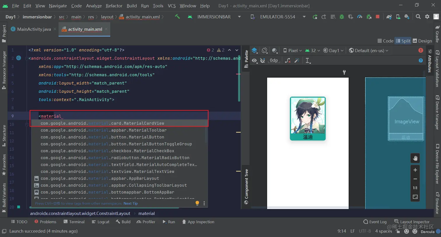Viewport: 441px width, 237px height.
Task: Open the EMULATOR-5554 device dropdown
Action: coord(278,17)
